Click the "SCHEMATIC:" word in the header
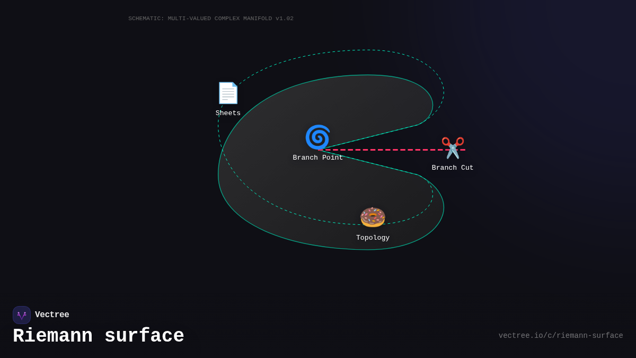636x358 pixels. [x=146, y=19]
